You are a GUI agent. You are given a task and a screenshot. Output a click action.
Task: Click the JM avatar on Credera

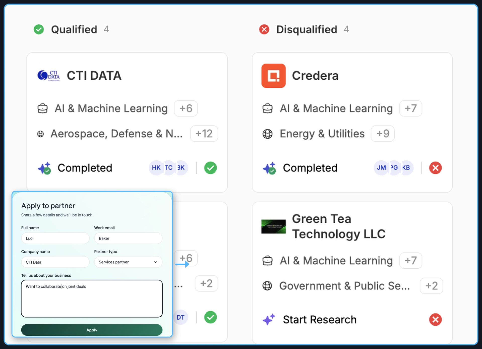pos(381,168)
